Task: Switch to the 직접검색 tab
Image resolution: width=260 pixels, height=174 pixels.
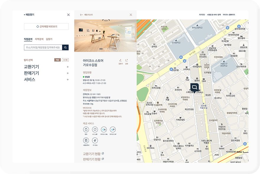Action: (x=28, y=39)
